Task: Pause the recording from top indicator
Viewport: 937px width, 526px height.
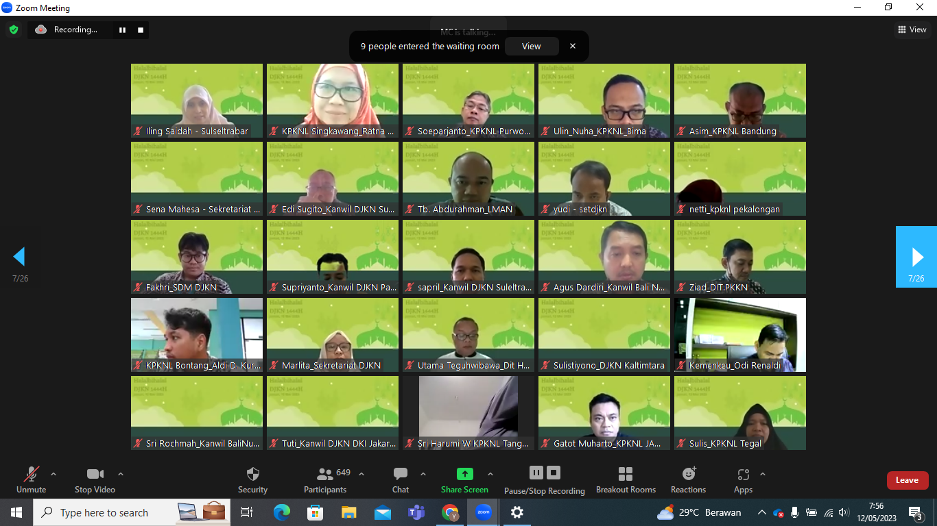Action: click(123, 29)
